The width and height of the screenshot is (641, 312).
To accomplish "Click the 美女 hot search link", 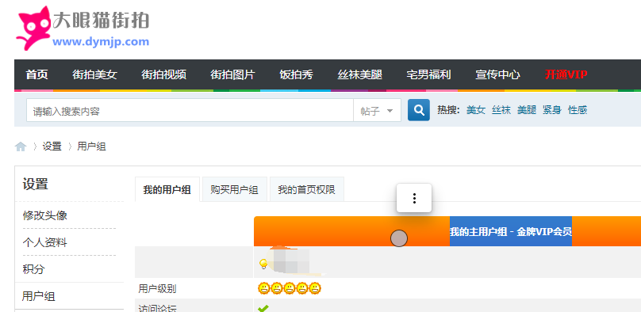I will (x=476, y=110).
